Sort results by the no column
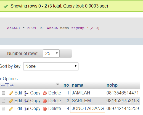The height and width of the screenshot is (115, 143). coord(66,85)
